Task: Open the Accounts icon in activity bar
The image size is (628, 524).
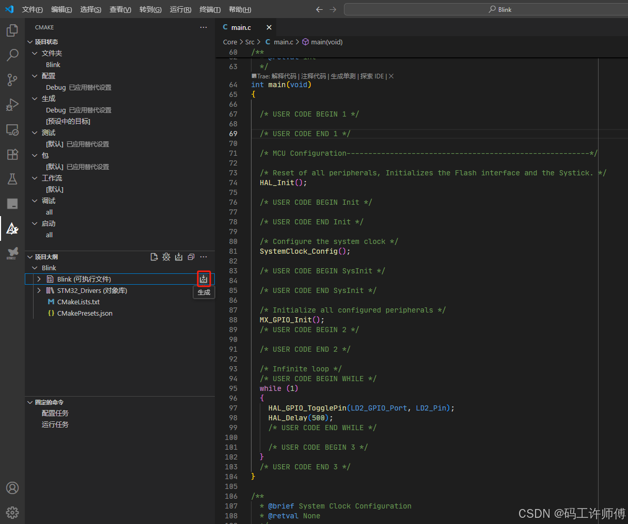Action: [x=12, y=488]
